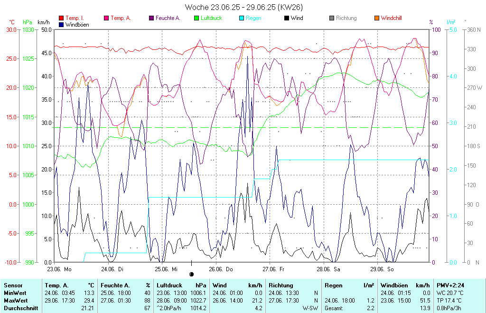
Task: Click the 'Temp. A.' table column header
Action: pyautogui.click(x=56, y=285)
